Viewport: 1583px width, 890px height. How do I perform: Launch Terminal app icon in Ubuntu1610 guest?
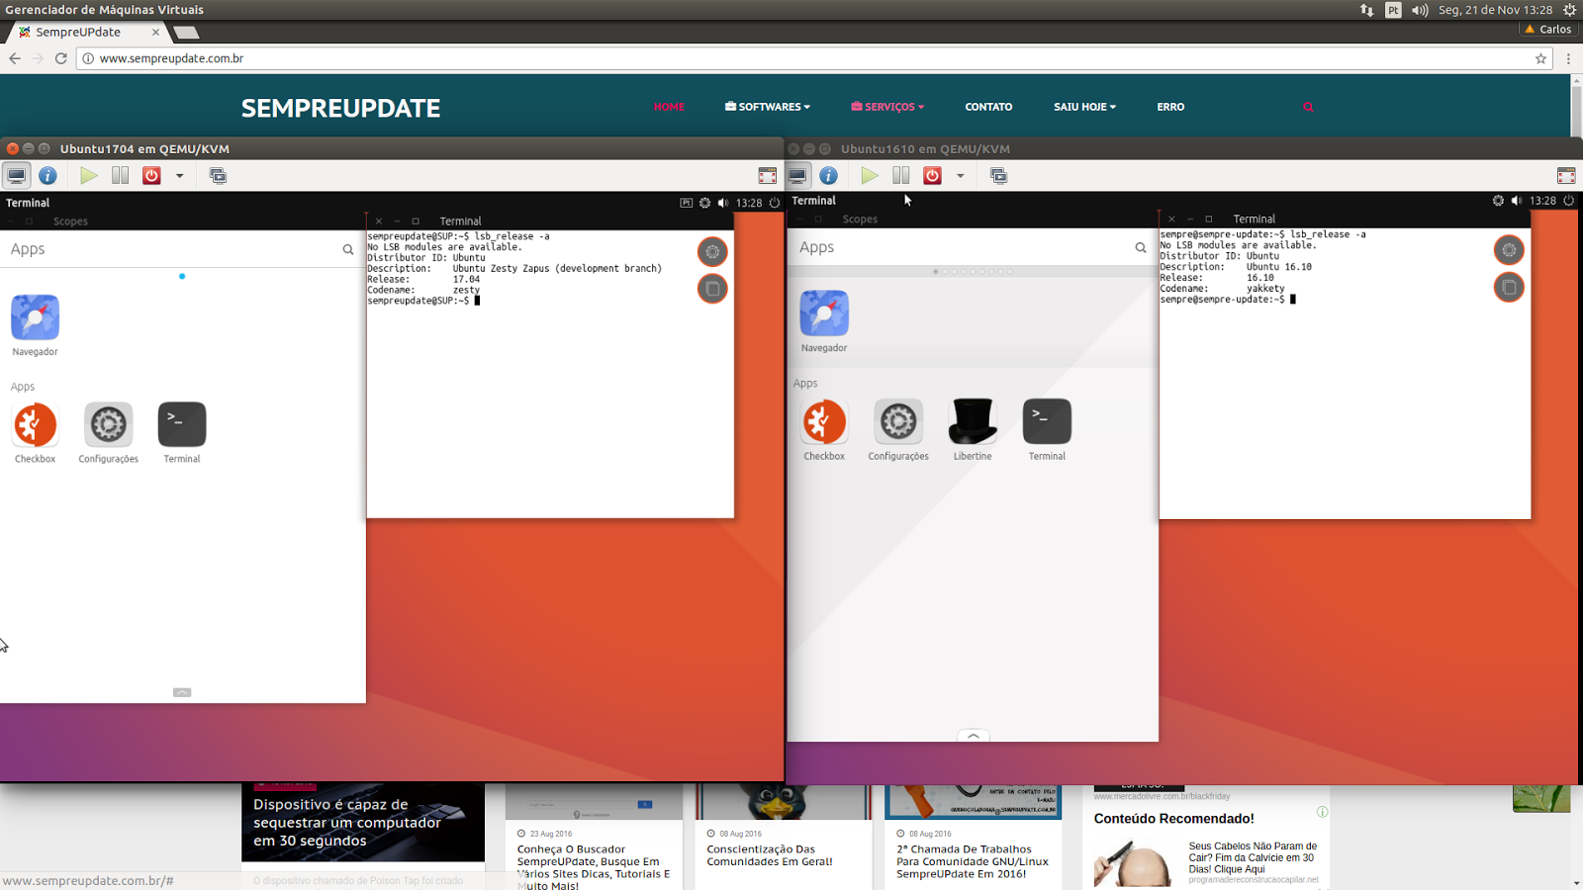tap(1047, 422)
